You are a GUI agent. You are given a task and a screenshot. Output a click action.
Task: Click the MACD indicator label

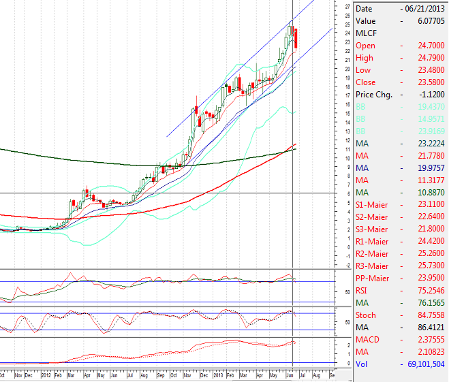tap(368, 340)
